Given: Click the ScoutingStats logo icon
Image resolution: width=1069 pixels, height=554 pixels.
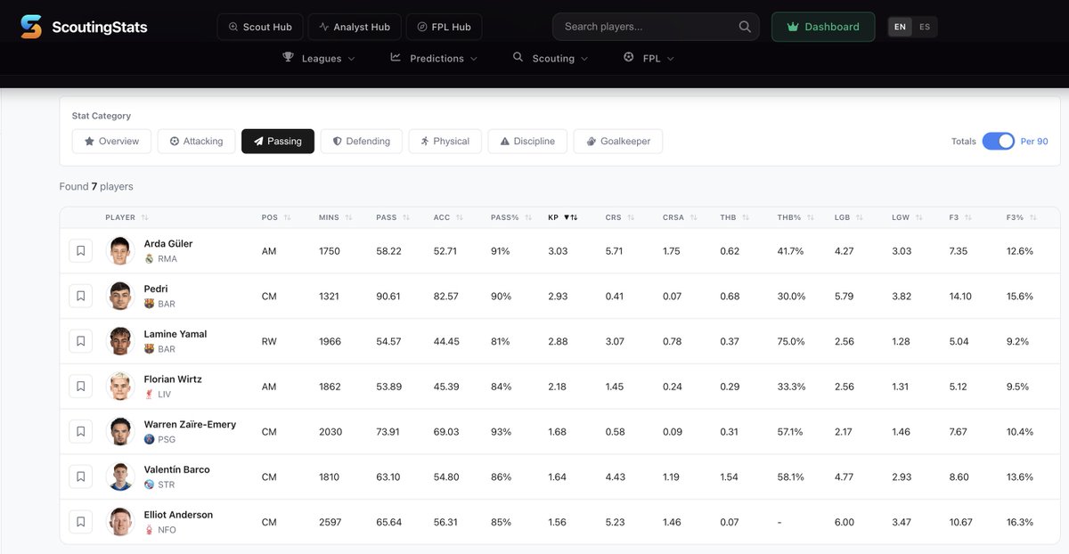Looking at the screenshot, I should click(x=31, y=27).
